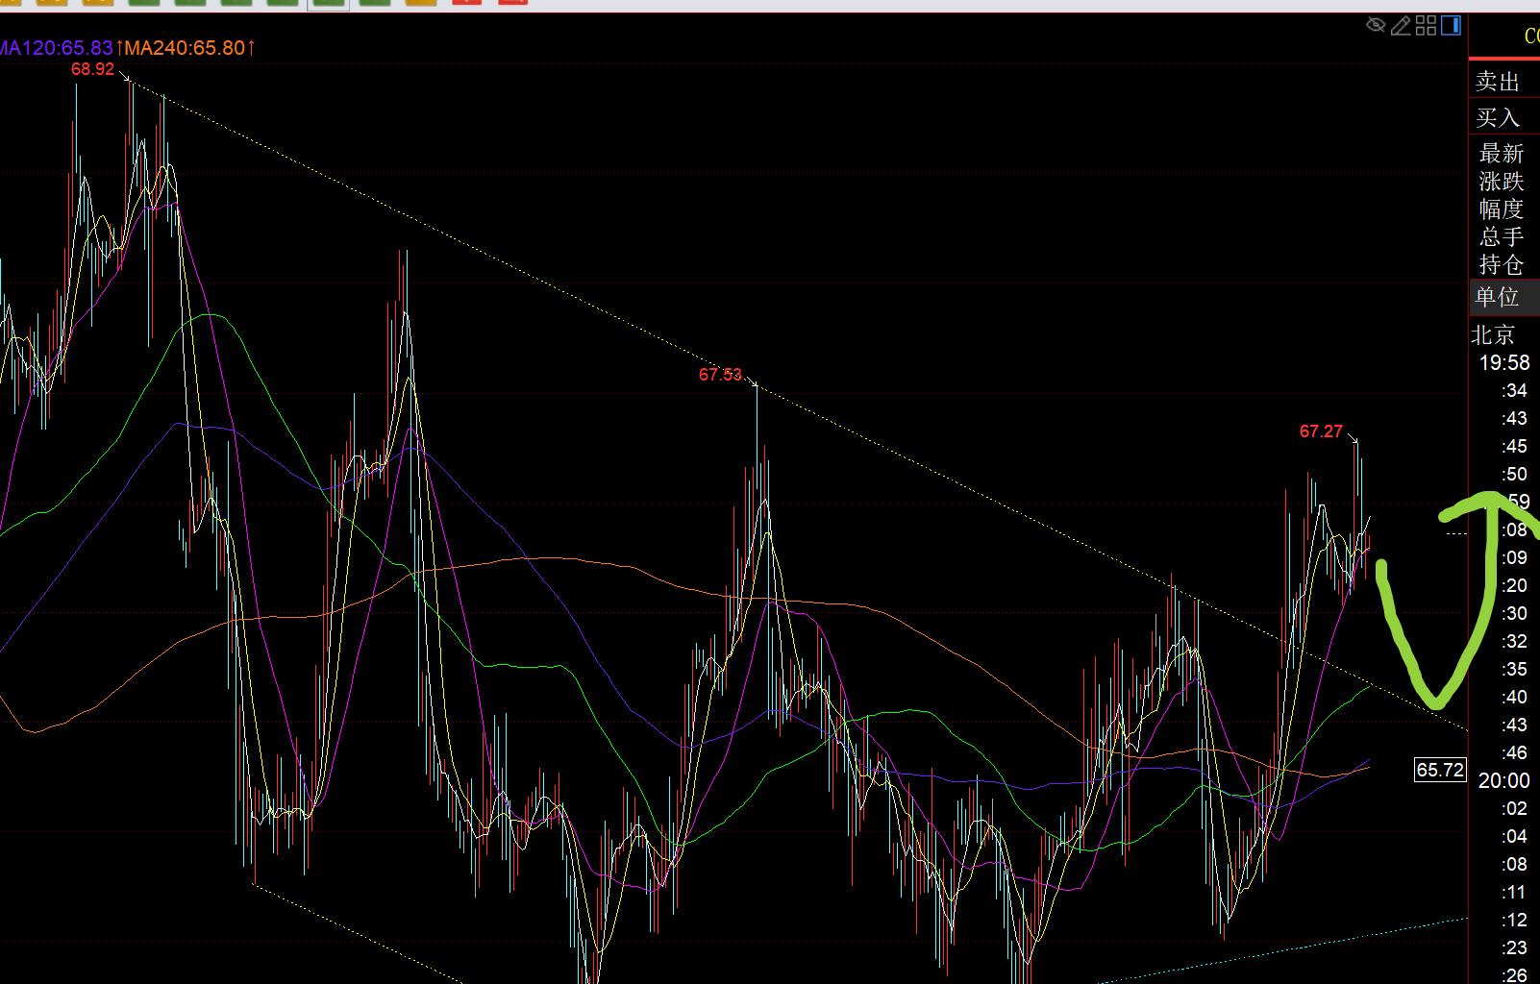Screen dimensions: 1540x984
Task: Select the 最新 latest price field
Action: tap(1501, 154)
